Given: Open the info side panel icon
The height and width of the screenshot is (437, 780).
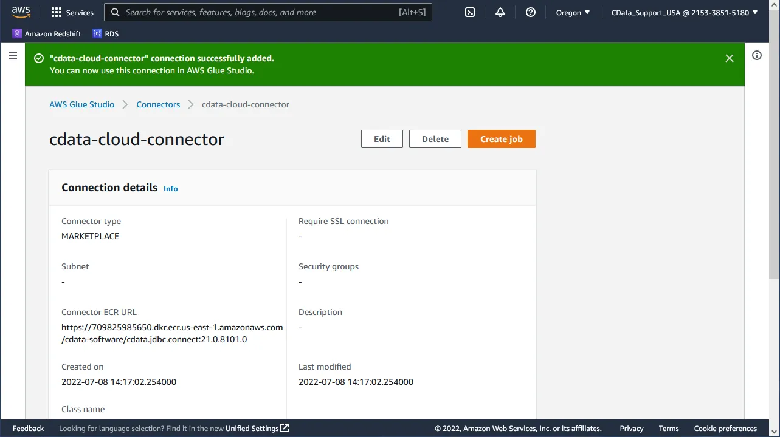Looking at the screenshot, I should coord(756,55).
